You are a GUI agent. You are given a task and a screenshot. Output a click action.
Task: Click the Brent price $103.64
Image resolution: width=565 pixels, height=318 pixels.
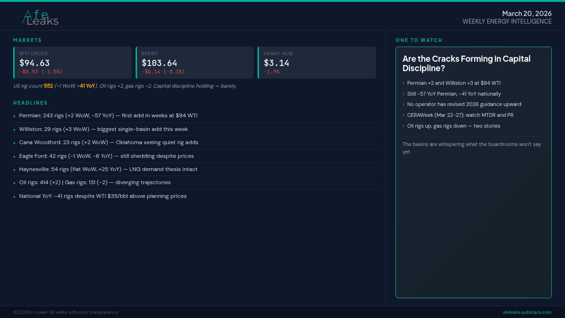[x=159, y=63]
